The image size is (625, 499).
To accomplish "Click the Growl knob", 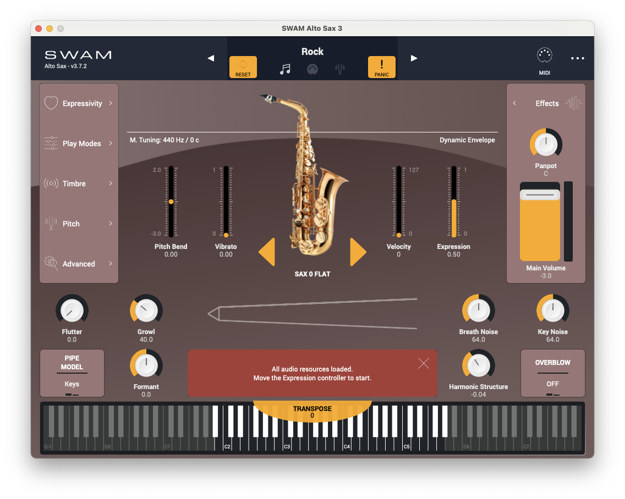I will [146, 311].
